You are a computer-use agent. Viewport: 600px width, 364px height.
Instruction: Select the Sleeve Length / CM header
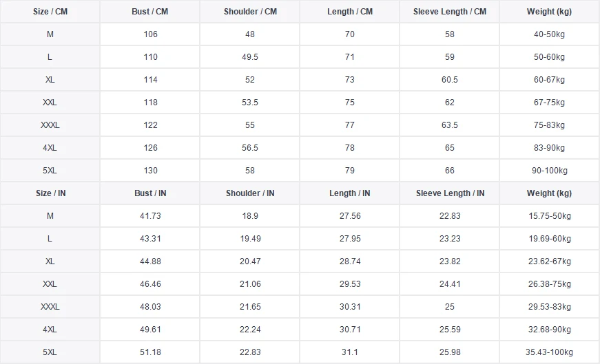click(x=450, y=12)
